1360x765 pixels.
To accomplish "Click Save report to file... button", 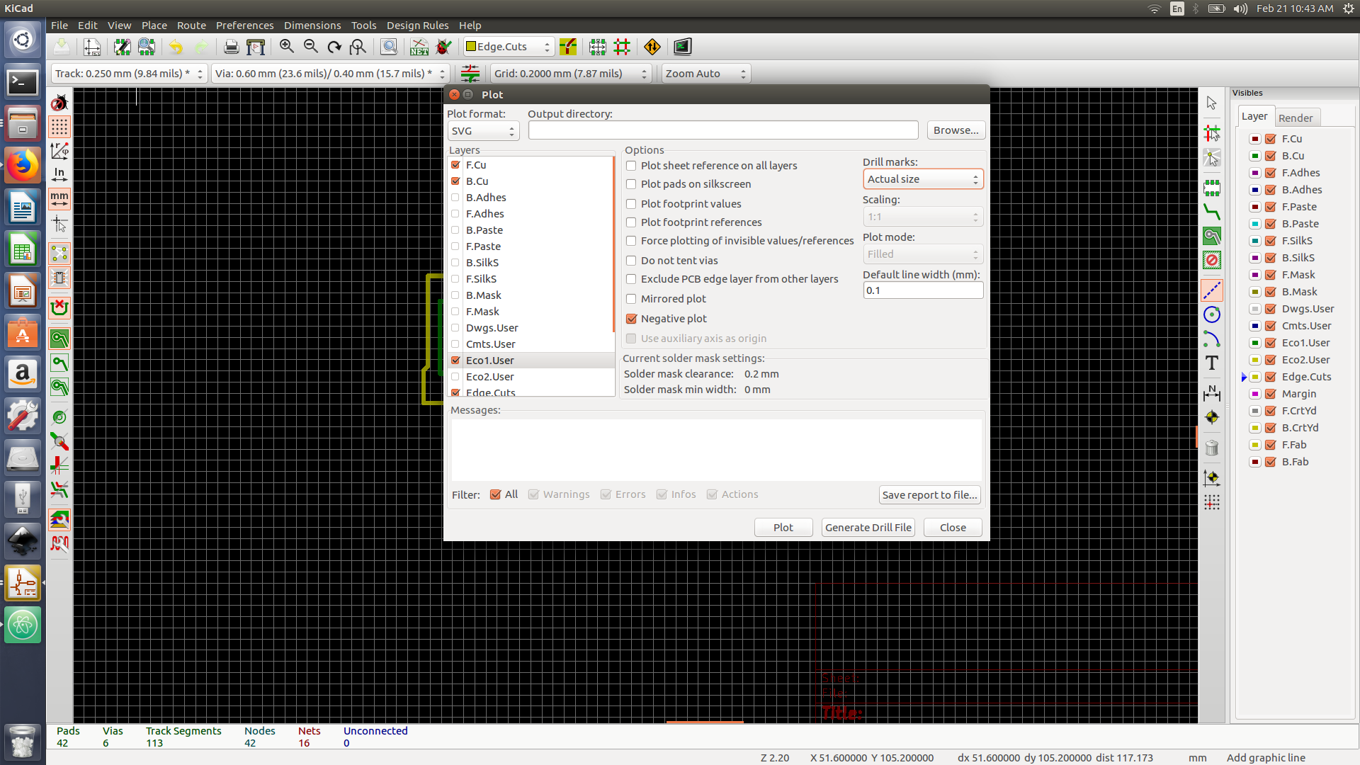I will (x=930, y=495).
